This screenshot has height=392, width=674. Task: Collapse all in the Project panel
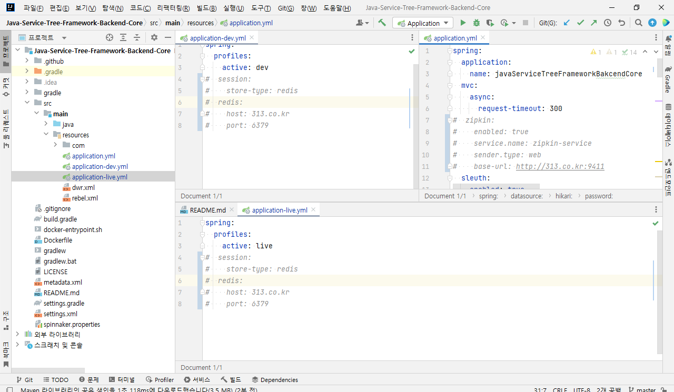[137, 37]
